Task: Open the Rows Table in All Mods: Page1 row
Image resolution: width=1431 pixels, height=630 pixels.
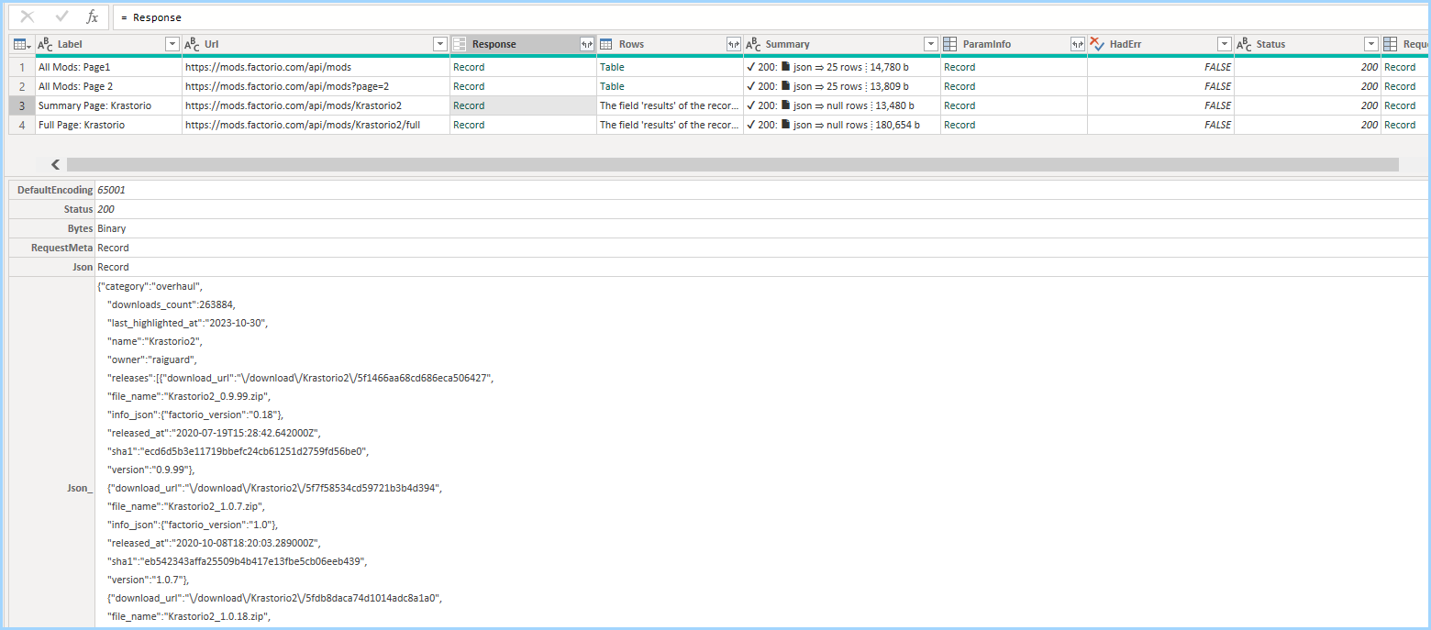Action: click(611, 67)
